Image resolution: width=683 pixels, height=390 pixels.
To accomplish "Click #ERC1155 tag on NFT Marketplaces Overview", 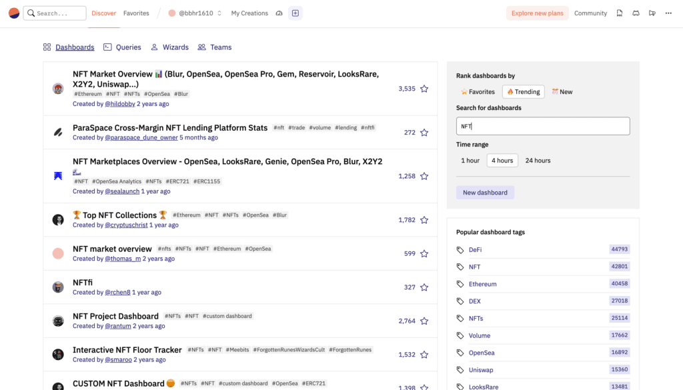I will [207, 181].
